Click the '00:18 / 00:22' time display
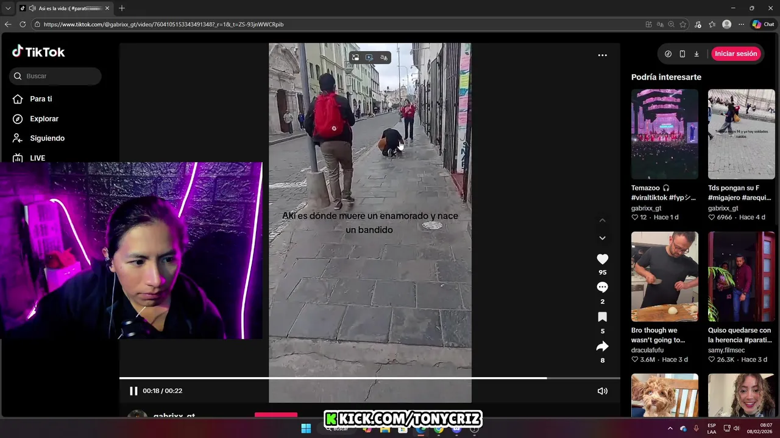The height and width of the screenshot is (438, 780). point(162,391)
